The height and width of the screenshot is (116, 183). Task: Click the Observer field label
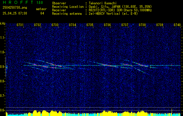click(x=59, y=3)
